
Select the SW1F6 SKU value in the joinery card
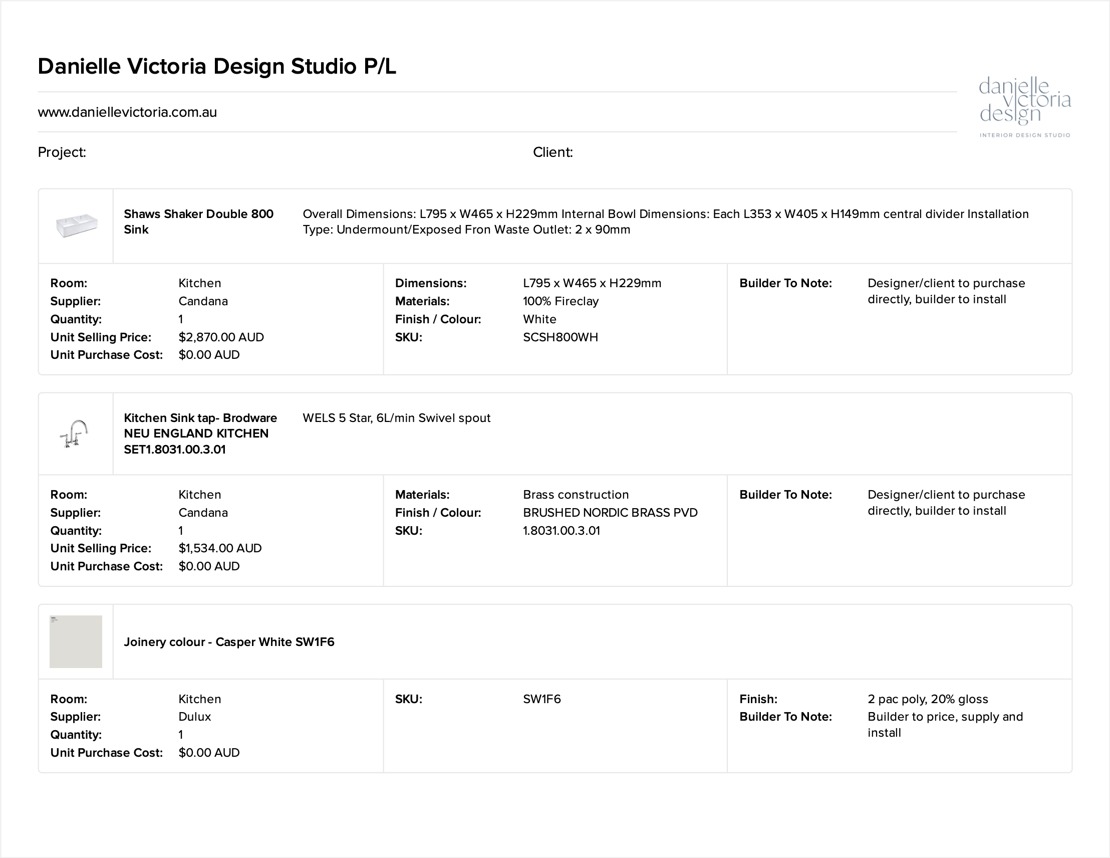(542, 699)
